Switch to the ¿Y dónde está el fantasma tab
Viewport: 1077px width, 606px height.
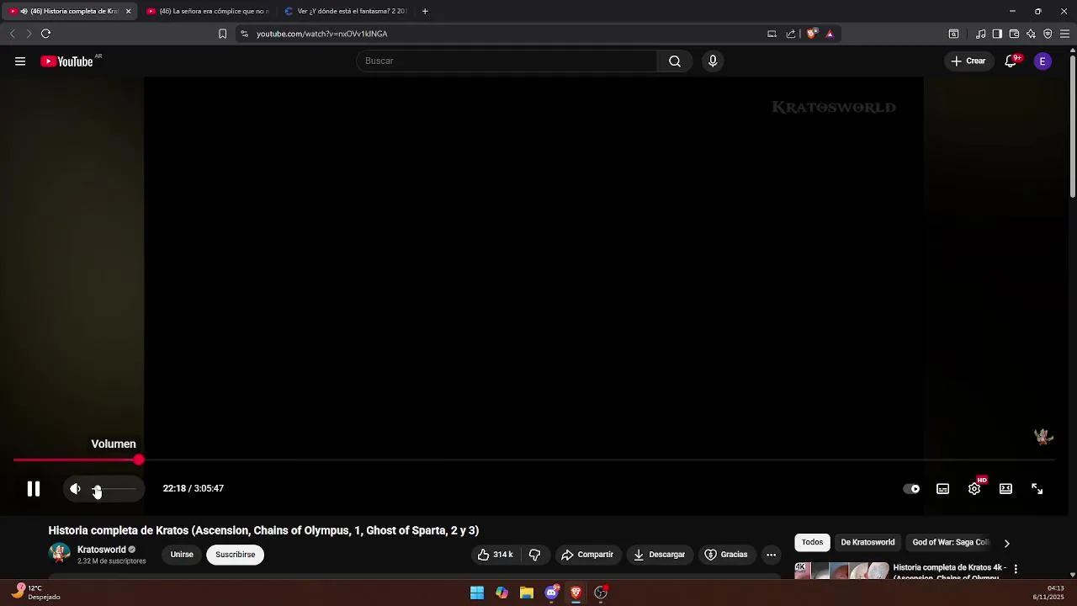coord(346,11)
